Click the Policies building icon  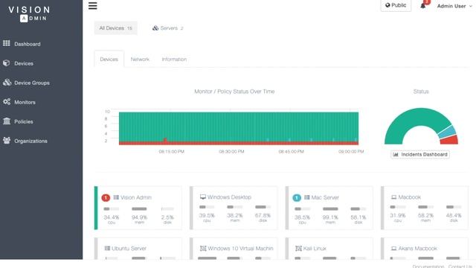pos(7,121)
